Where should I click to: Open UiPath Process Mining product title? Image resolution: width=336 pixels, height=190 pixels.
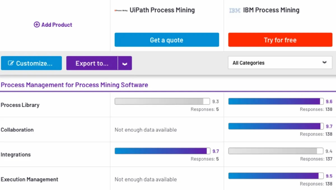tap(162, 10)
